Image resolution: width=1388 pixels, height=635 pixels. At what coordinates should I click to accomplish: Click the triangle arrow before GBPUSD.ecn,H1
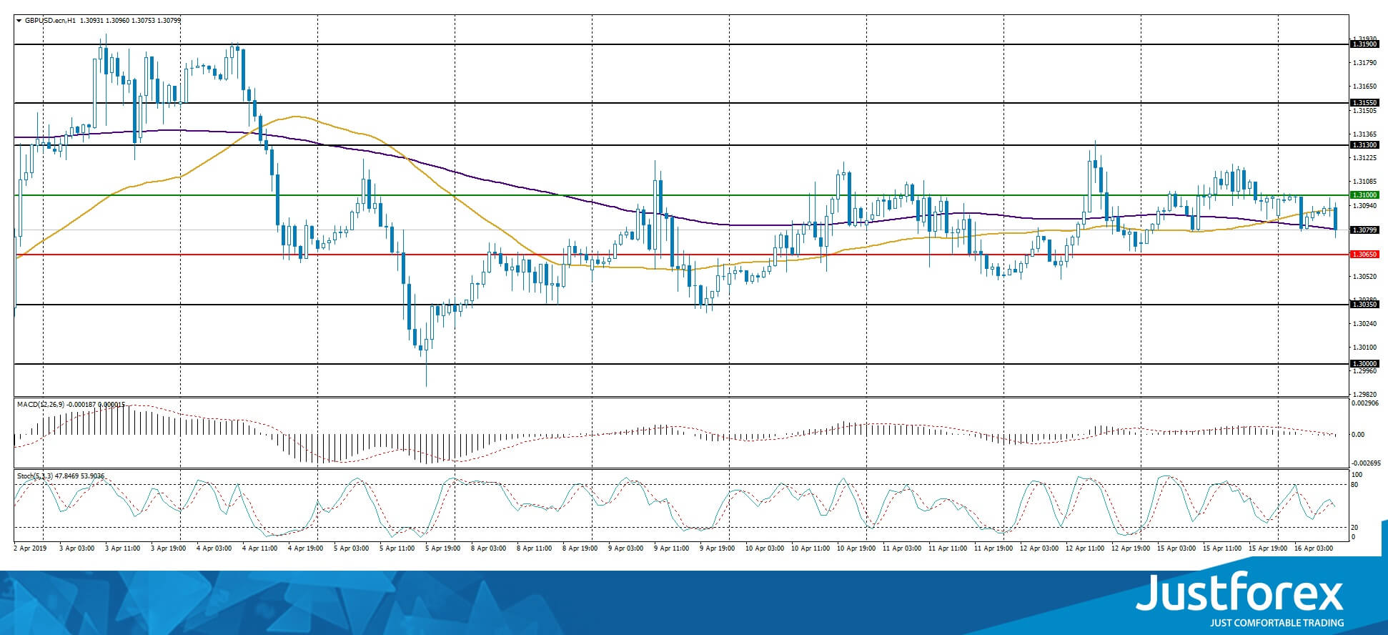pyautogui.click(x=19, y=21)
